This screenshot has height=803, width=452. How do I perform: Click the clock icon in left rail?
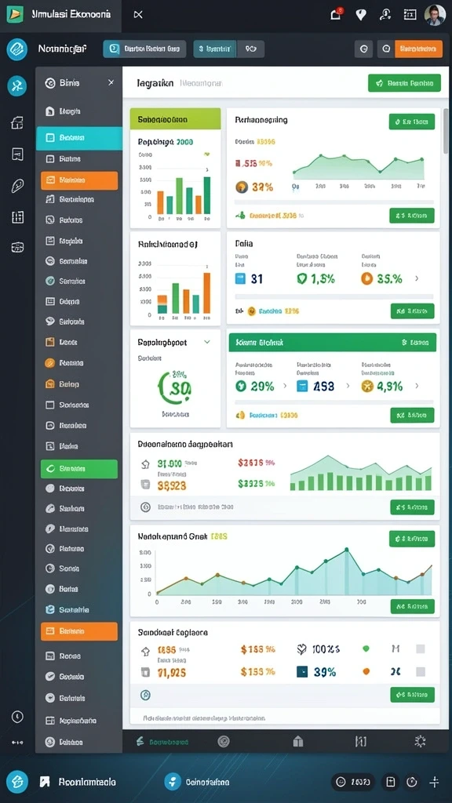coord(17,717)
